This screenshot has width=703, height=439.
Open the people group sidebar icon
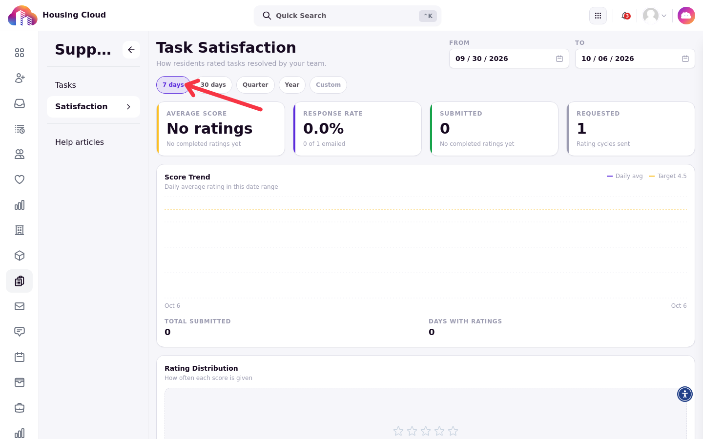tap(20, 154)
